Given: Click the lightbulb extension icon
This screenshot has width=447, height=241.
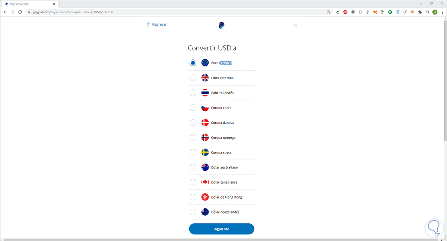Looking at the screenshot, I should pos(368,12).
